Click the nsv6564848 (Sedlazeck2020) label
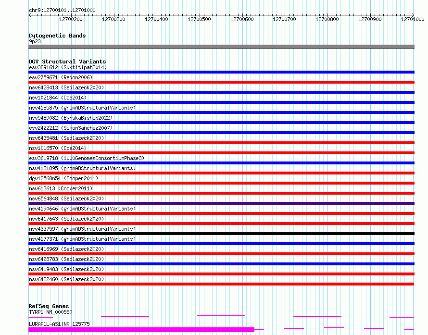Screen dimensions: 428x335 (66, 199)
